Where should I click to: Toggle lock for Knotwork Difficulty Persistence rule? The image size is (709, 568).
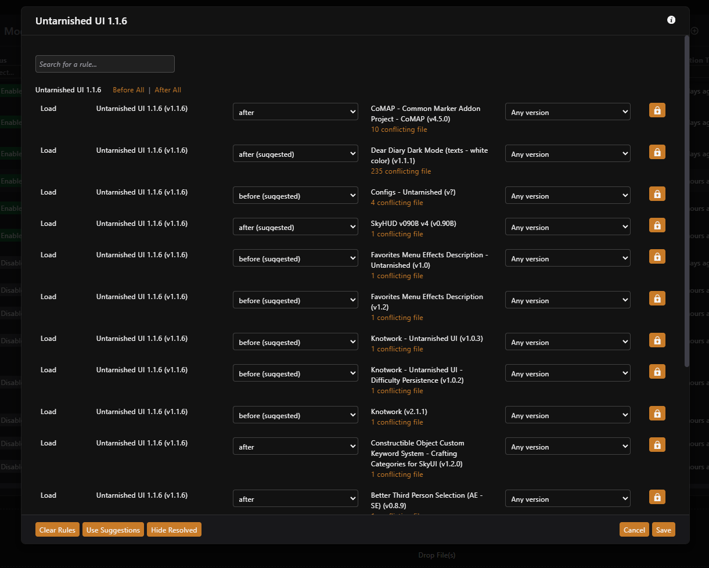click(x=657, y=372)
